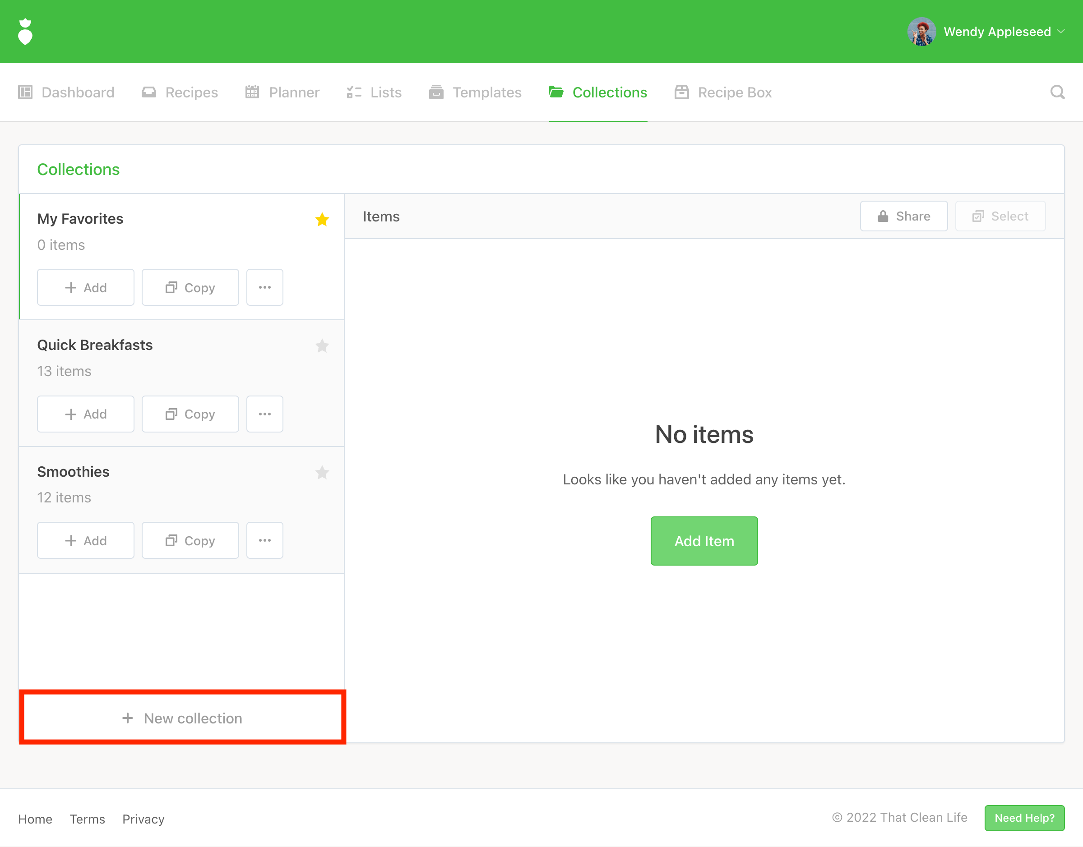Open the Privacy footer link

tap(143, 819)
